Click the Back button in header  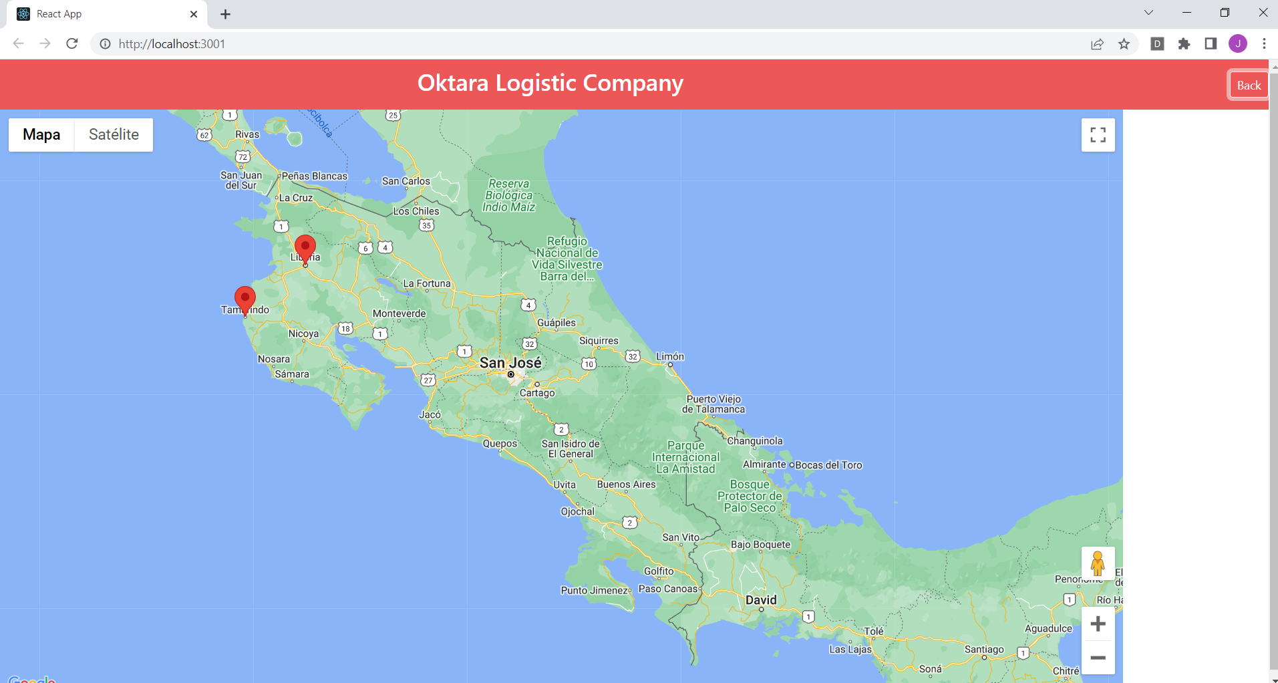1249,85
